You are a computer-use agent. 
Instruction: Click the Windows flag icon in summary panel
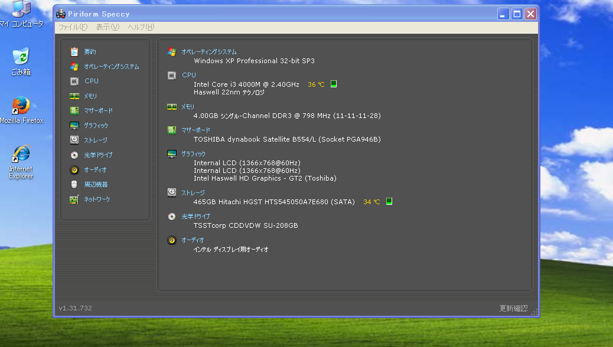[172, 51]
